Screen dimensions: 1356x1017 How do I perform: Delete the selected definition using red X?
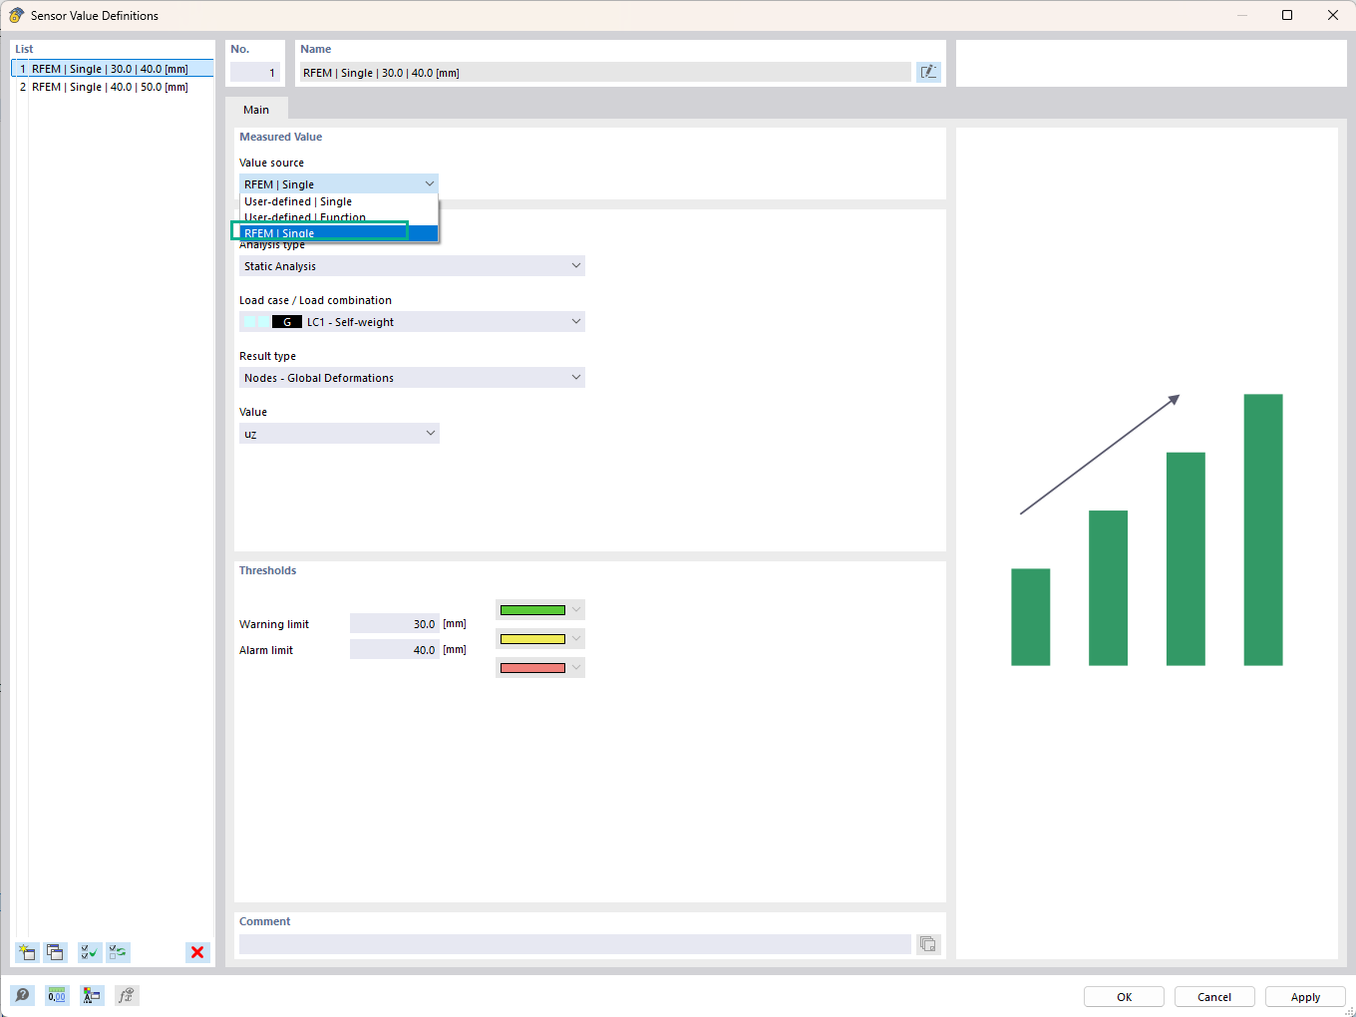[x=197, y=952]
